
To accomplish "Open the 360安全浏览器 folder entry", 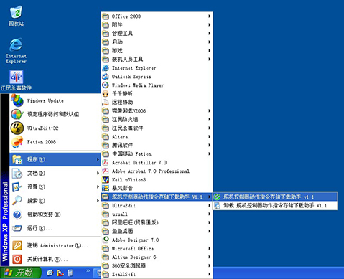I will tap(157, 265).
